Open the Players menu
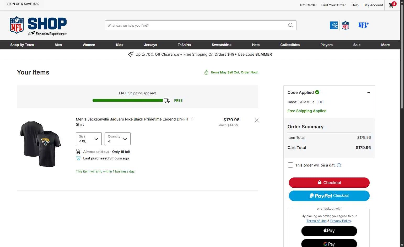 click(326, 45)
